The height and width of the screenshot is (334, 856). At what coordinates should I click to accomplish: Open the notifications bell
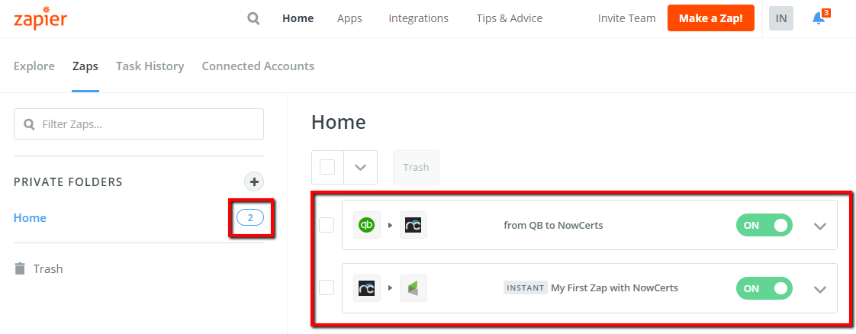pyautogui.click(x=818, y=18)
